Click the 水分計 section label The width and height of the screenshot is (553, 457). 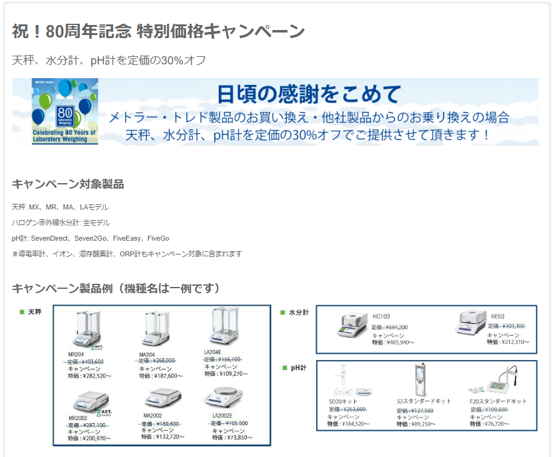pos(299,313)
